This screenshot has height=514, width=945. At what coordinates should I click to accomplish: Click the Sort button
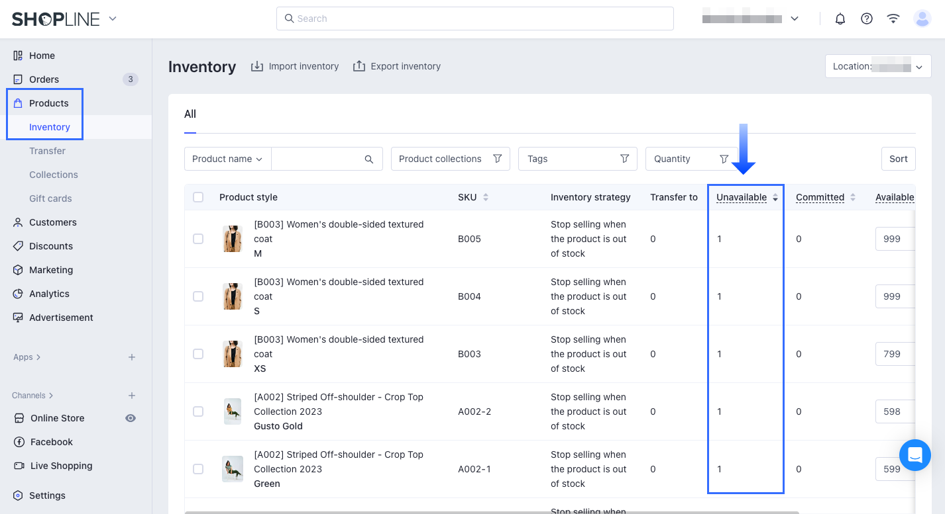(898, 159)
